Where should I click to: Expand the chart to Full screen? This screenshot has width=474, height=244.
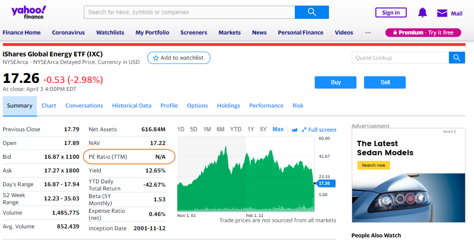point(319,130)
